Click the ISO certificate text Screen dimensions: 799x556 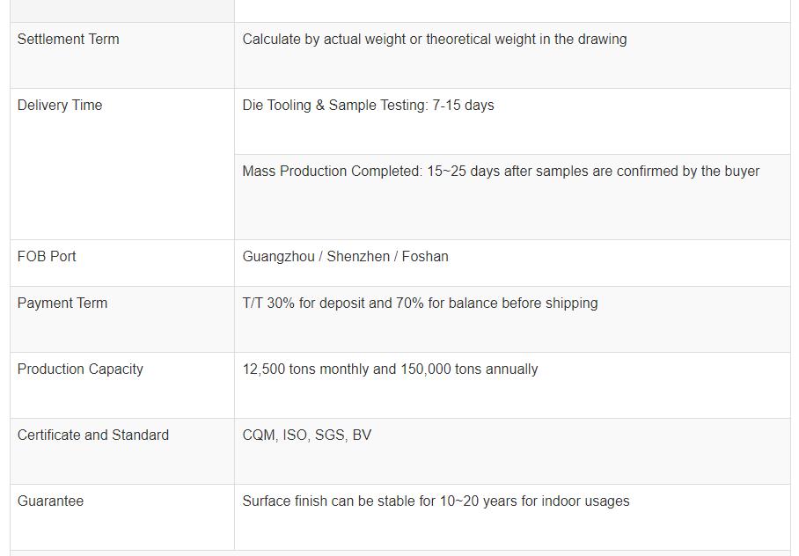294,435
